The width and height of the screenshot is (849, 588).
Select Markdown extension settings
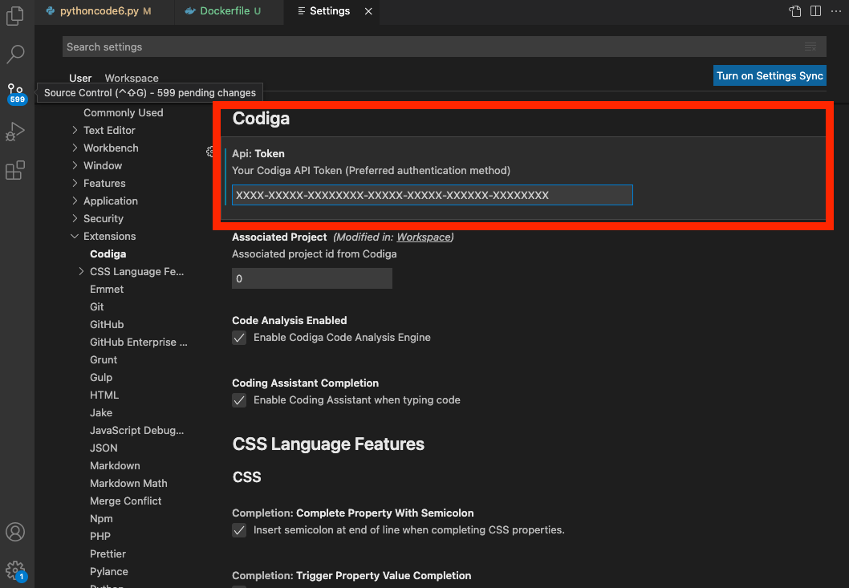pos(115,465)
